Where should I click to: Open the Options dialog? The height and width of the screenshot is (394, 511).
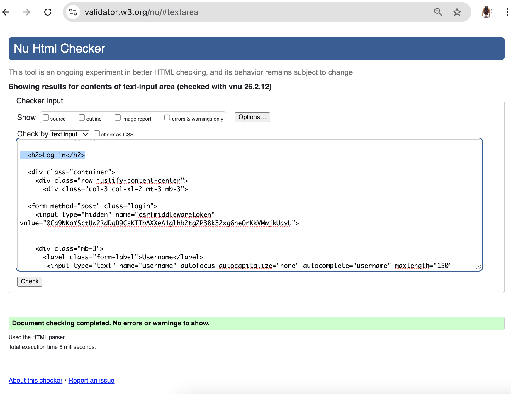[x=252, y=117]
